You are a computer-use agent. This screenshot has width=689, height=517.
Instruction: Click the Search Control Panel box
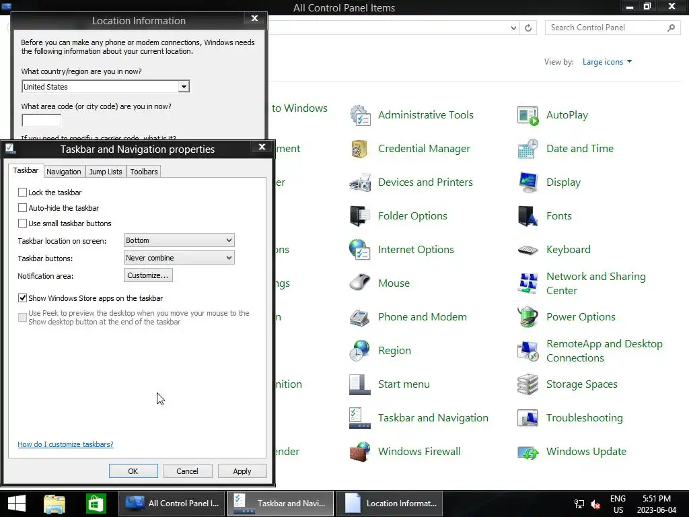612,28
